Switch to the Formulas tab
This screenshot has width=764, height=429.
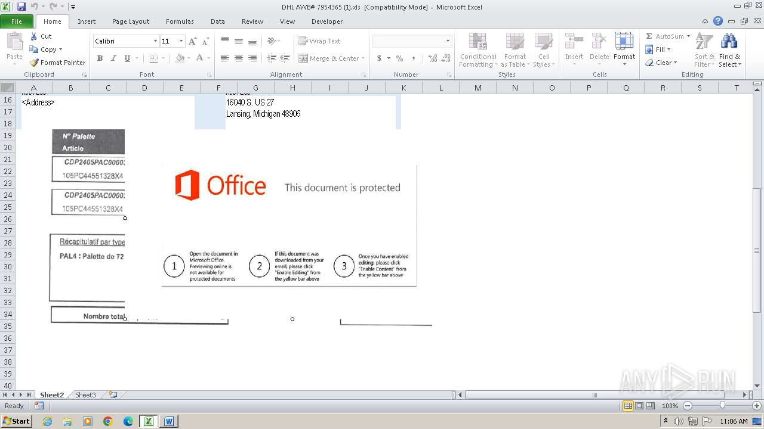point(180,21)
